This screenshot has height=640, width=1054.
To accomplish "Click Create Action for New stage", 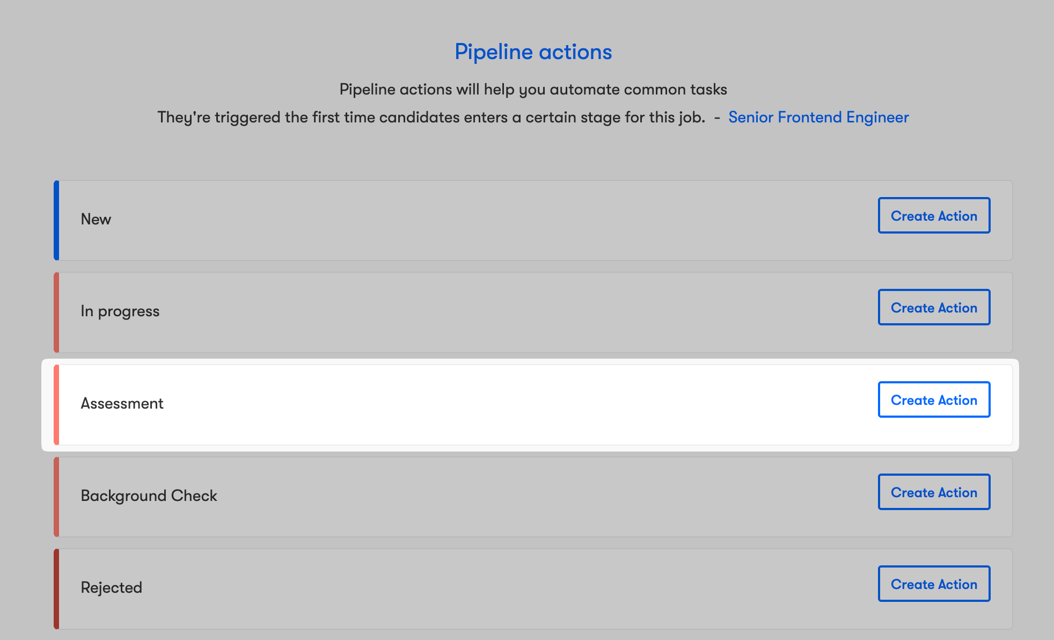I will coord(934,215).
